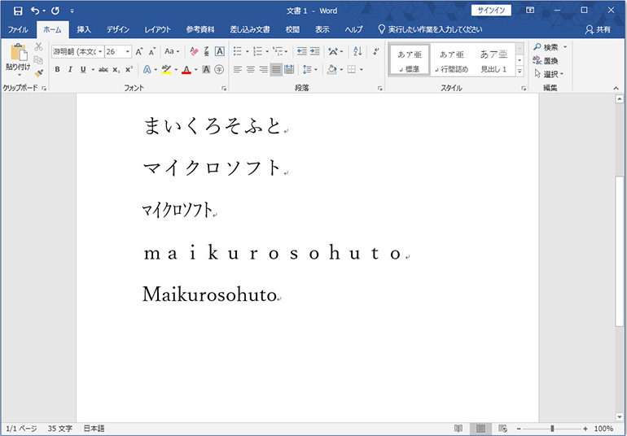Apply yellow text highlight color
Screen dimensions: 627x436
tap(166, 69)
